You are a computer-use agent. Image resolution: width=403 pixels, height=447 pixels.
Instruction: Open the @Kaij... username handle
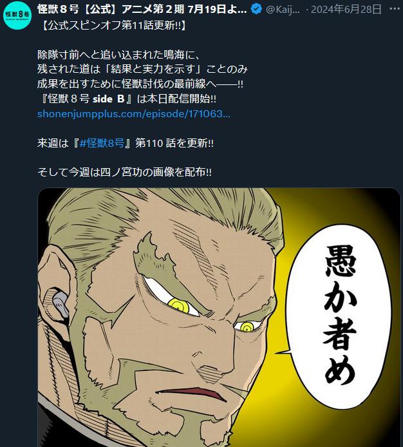(x=283, y=10)
